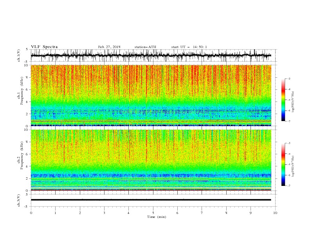Click the "-3" value on ch.1 color bar
This screenshot has width=310, height=239.
click(288, 78)
